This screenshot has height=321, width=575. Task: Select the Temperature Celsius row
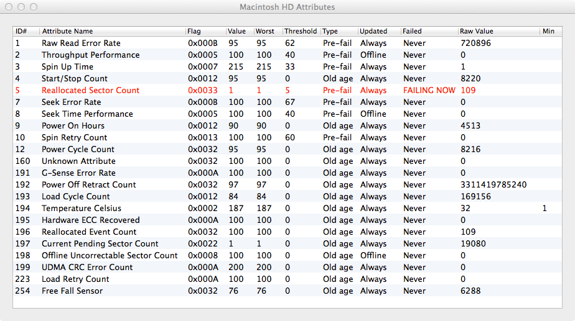click(287, 208)
